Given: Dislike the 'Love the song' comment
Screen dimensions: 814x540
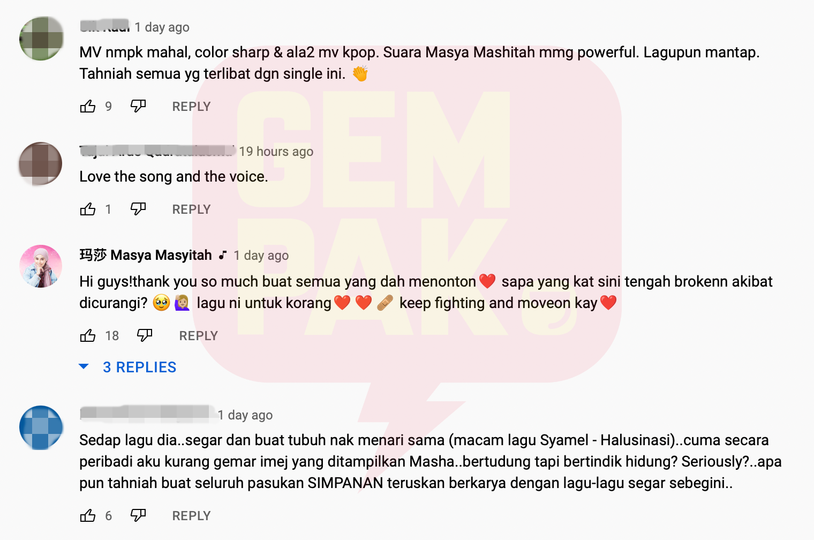Looking at the screenshot, I should tap(138, 209).
